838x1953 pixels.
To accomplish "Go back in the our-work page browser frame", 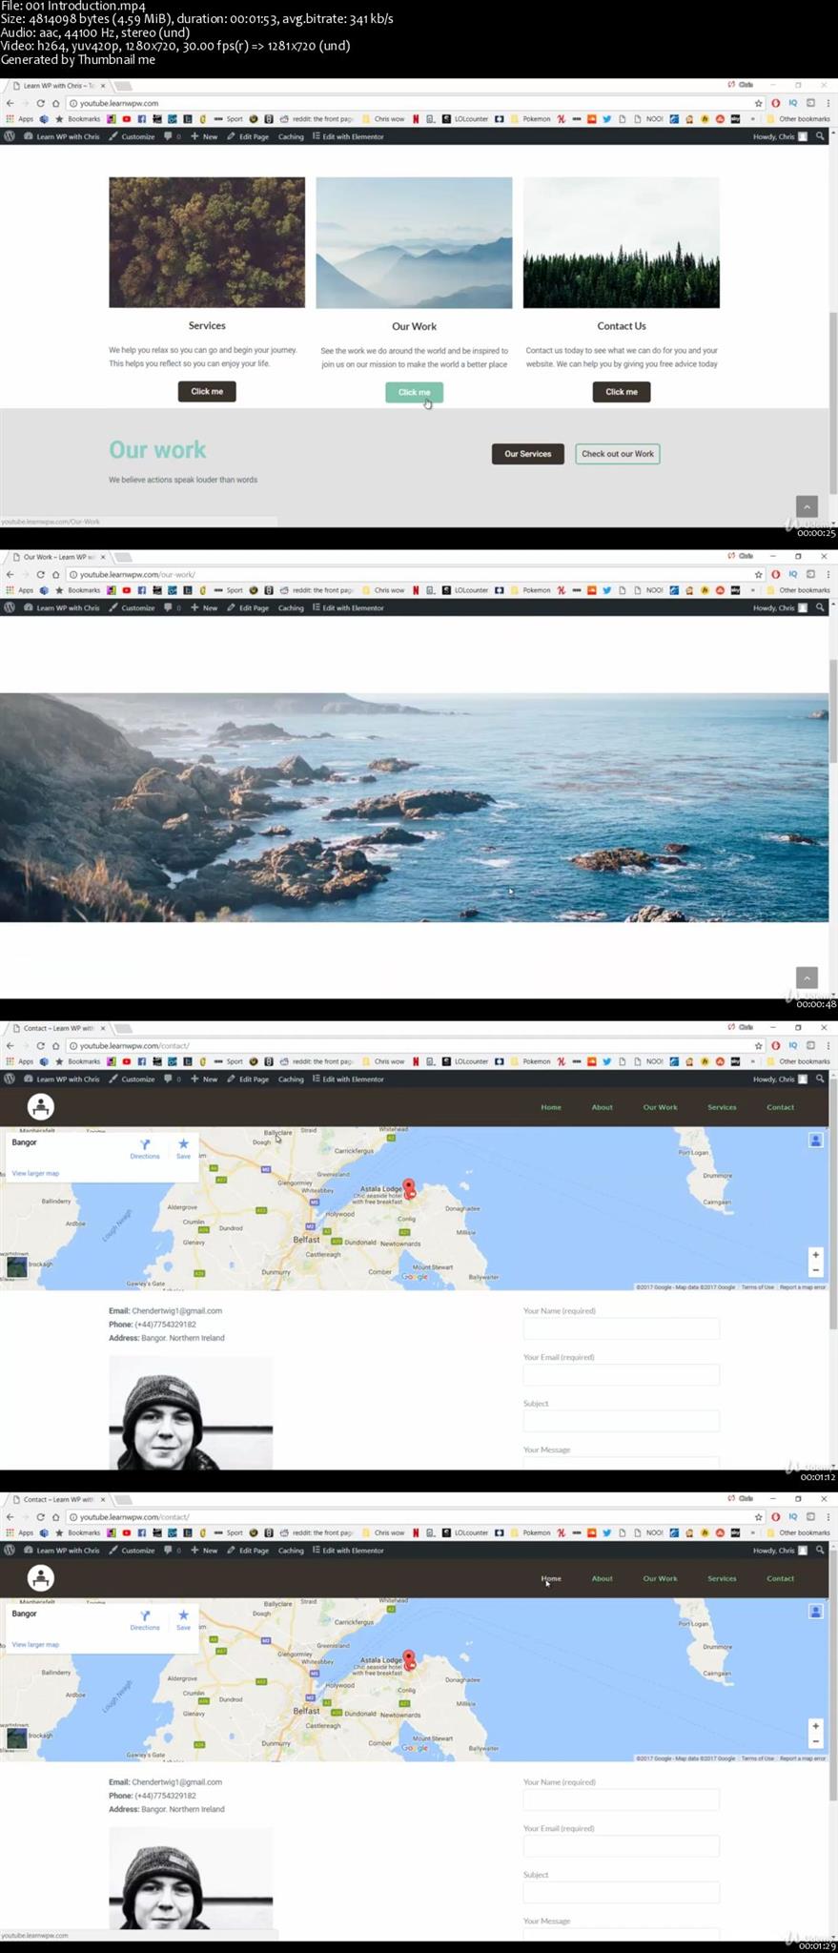I will pos(10,574).
